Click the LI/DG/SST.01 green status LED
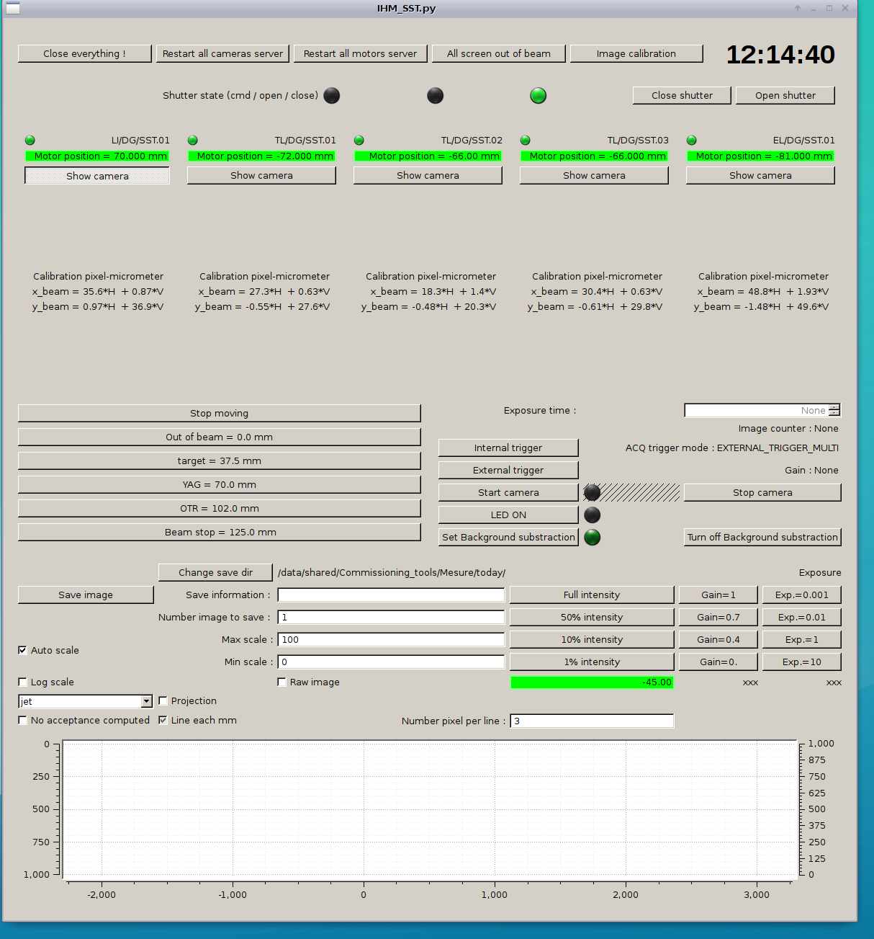Screen dimensions: 874x939 (x=30, y=141)
